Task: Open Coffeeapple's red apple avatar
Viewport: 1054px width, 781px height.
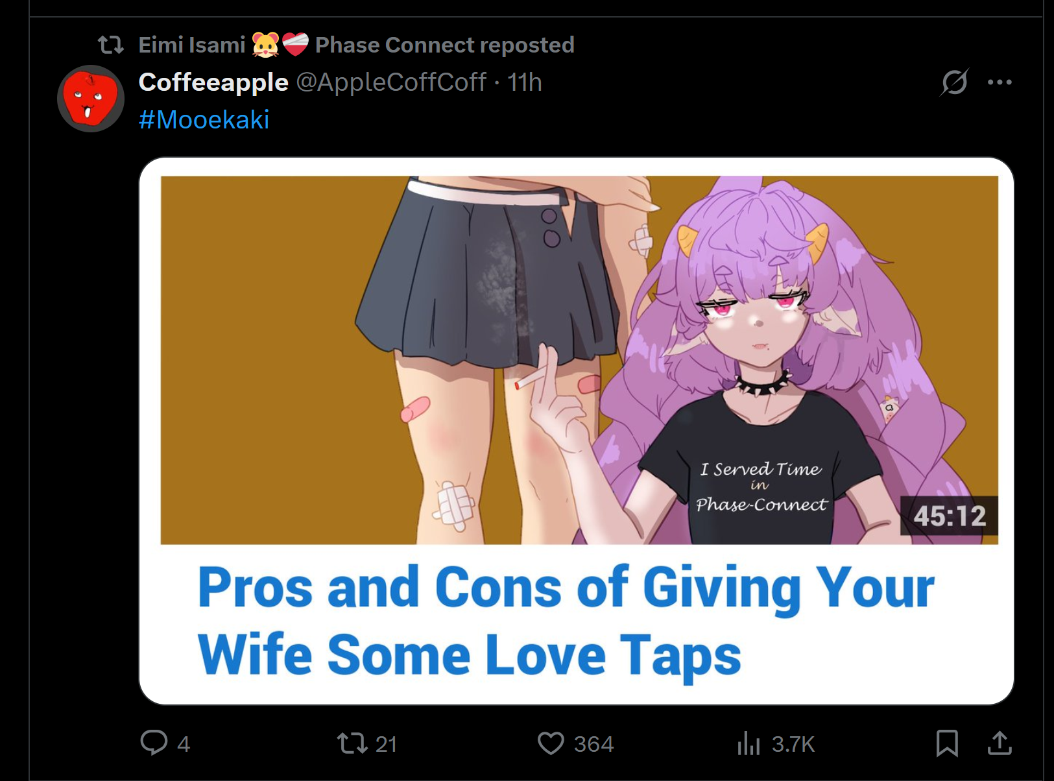Action: 90,99
